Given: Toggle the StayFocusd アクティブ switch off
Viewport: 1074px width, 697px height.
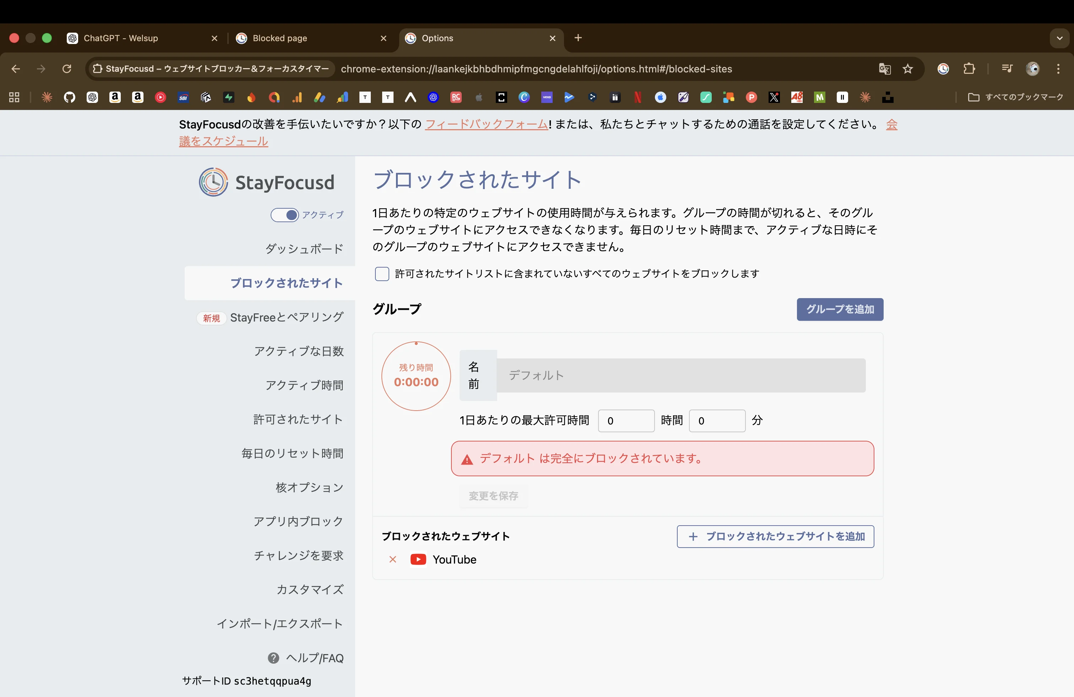Looking at the screenshot, I should pyautogui.click(x=285, y=215).
